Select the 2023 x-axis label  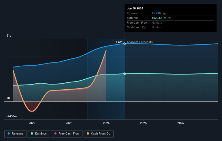coord(69,123)
